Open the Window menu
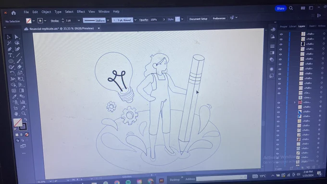Screen dimensions: 327x184 (104, 12)
